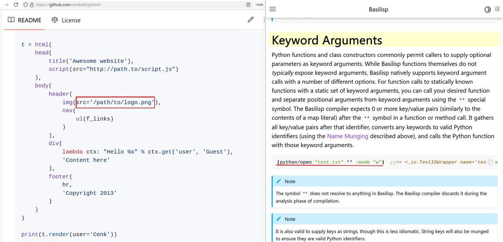Click the scales icon beside License
Viewport: 503px width, 242px height.
[54, 20]
